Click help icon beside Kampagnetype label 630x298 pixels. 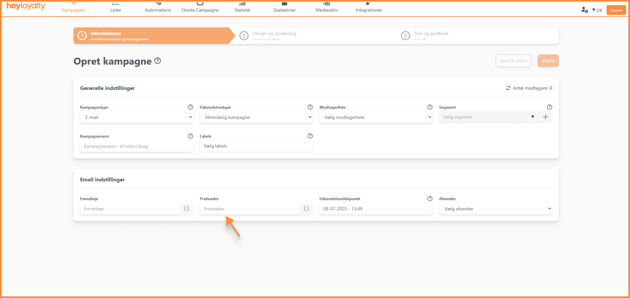[x=190, y=107]
